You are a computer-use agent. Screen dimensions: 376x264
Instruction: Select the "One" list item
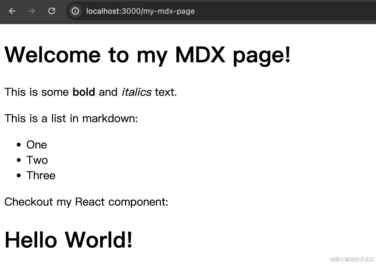click(x=37, y=145)
